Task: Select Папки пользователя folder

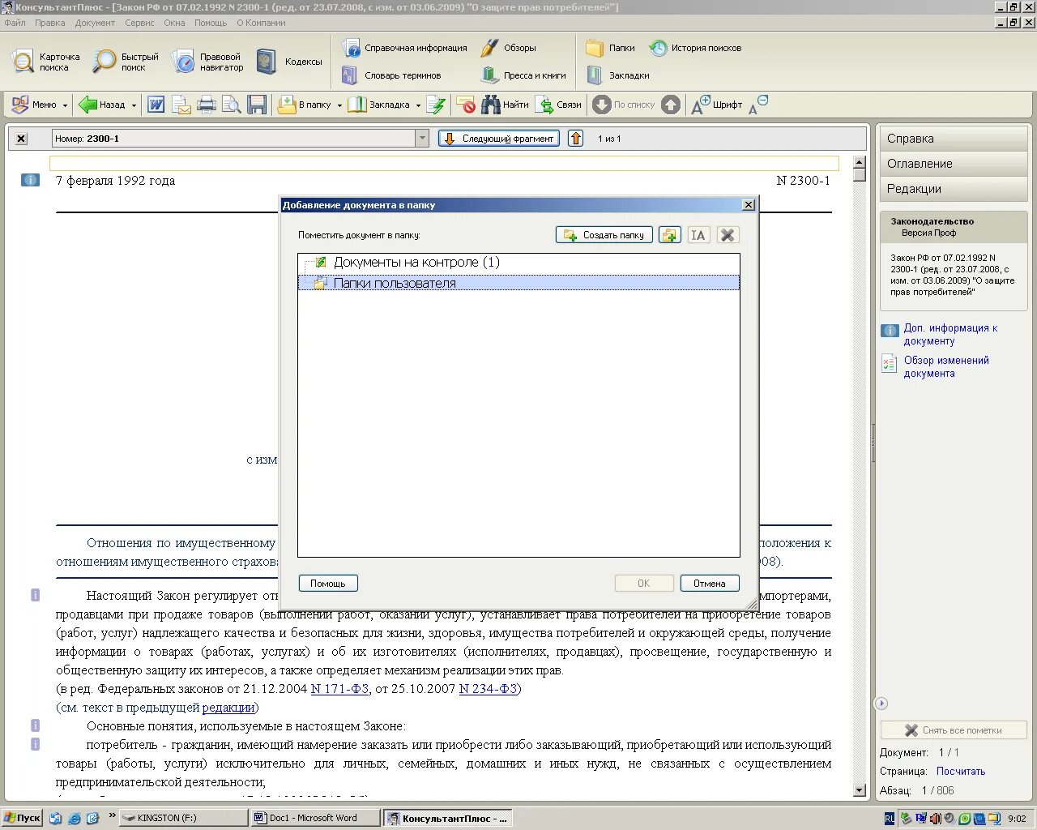Action: (518, 283)
